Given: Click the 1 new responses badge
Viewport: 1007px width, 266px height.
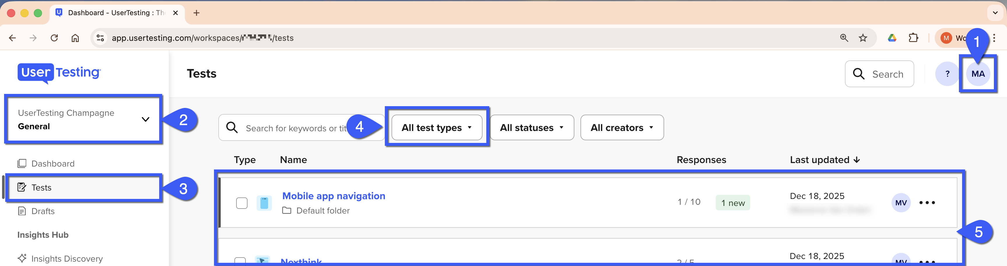Looking at the screenshot, I should click(733, 203).
